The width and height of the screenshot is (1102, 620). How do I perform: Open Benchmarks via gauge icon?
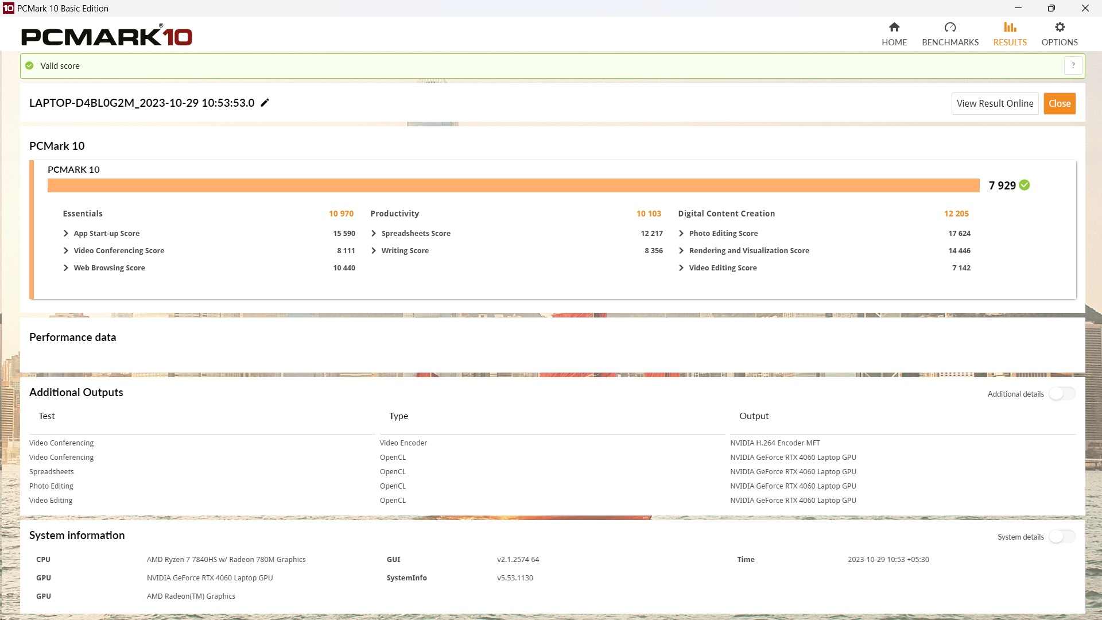pyautogui.click(x=950, y=27)
